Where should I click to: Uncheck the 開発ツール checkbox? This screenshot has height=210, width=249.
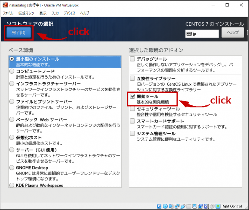click(132, 96)
